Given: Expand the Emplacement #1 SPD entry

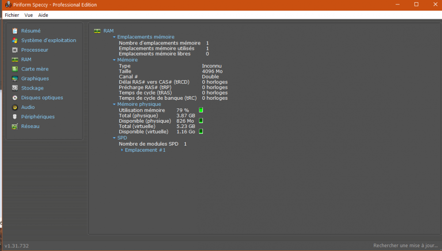Looking at the screenshot, I should 122,150.
